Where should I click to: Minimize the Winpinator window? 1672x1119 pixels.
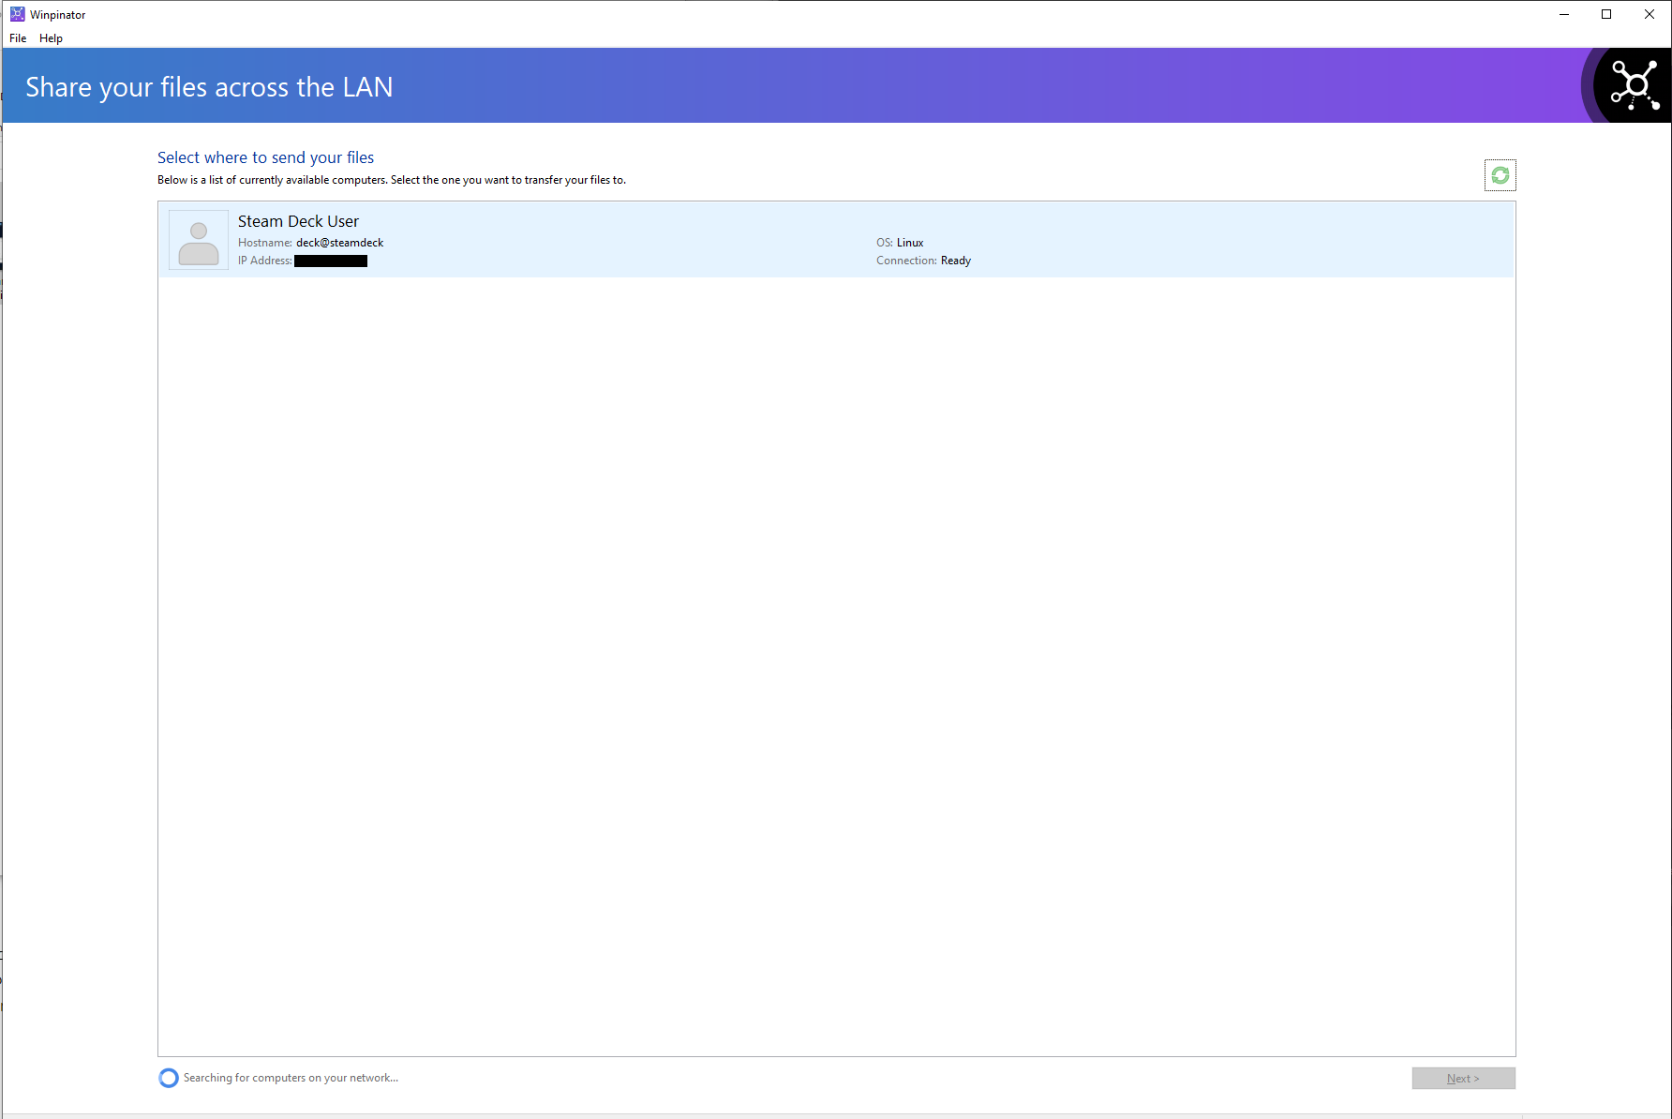coord(1563,14)
